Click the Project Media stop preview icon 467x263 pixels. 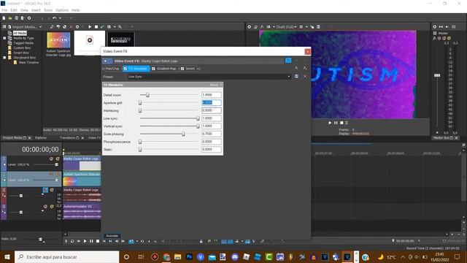[x=96, y=27]
